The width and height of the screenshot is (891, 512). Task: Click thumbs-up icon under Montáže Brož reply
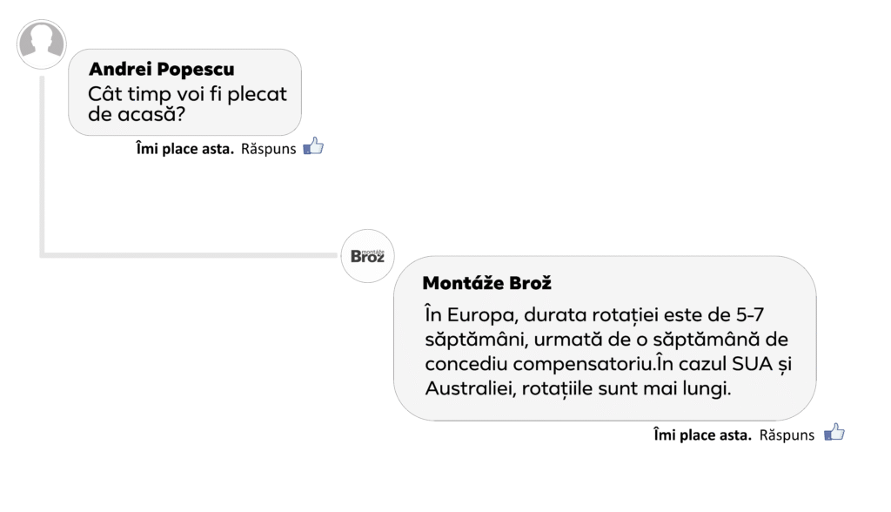pyautogui.click(x=834, y=433)
